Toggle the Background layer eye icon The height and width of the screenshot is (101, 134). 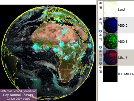[x=100, y=67]
